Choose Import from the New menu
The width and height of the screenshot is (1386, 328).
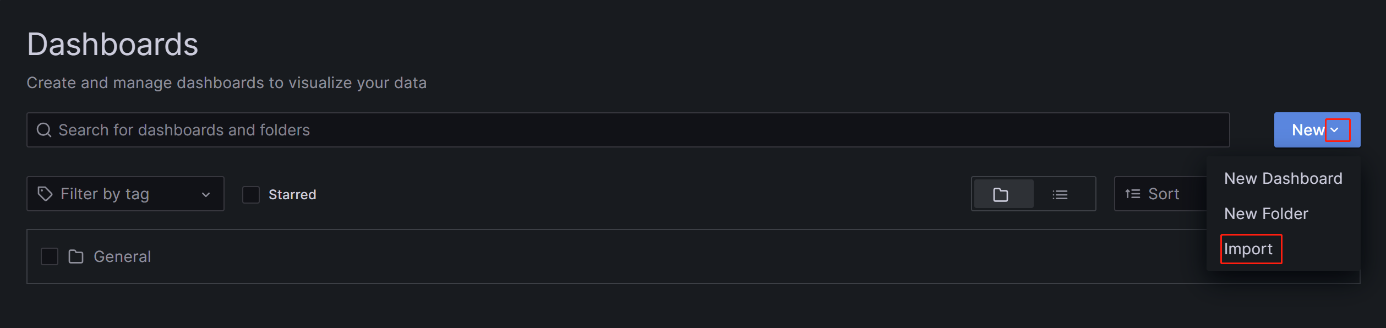1248,249
